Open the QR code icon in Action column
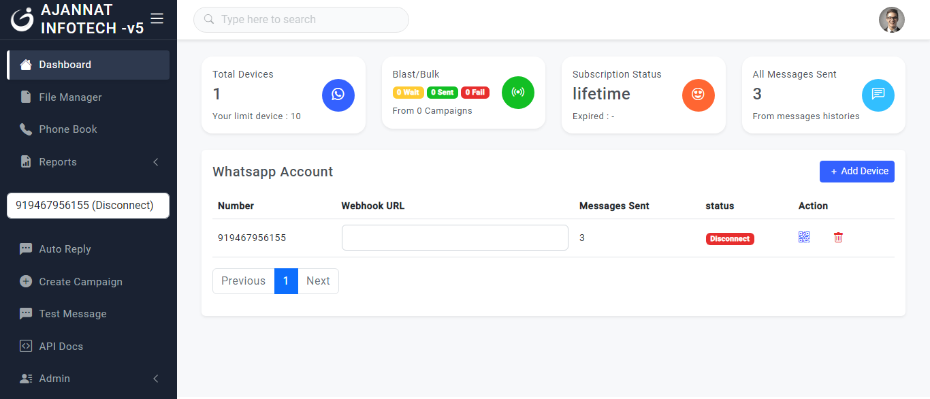930x399 pixels. (804, 237)
